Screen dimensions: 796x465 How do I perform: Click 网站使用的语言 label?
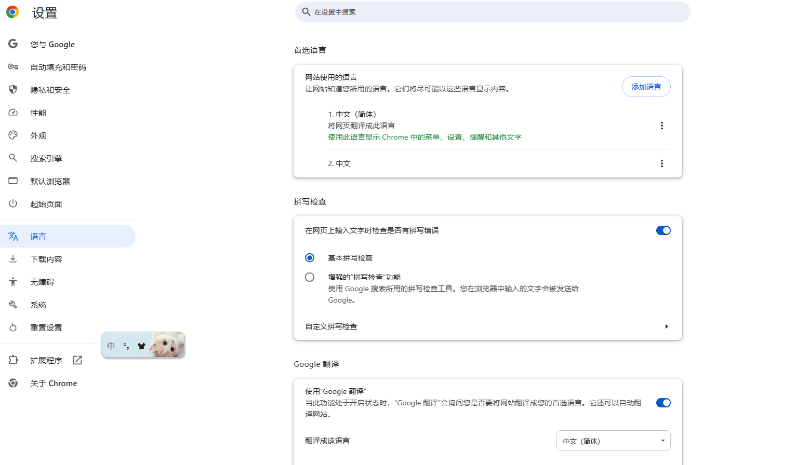[x=331, y=77]
